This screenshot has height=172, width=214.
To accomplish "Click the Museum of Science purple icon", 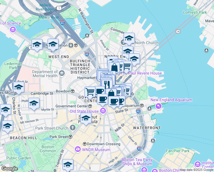I will [x=13, y=30].
